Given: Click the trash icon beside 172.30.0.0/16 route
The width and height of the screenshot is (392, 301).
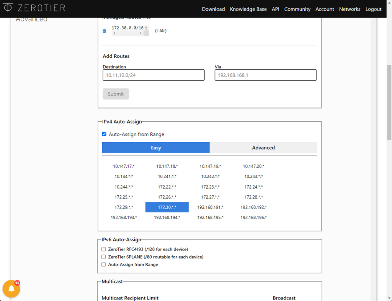Looking at the screenshot, I should click(104, 31).
